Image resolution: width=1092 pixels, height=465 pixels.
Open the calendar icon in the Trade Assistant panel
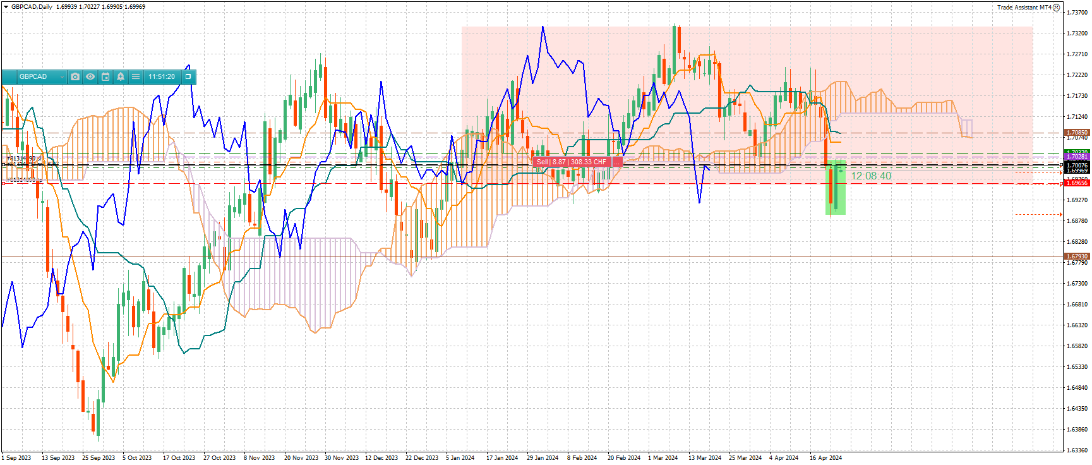[105, 76]
